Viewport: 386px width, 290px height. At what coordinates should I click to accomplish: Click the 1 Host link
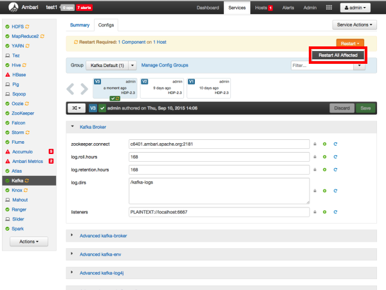(160, 42)
